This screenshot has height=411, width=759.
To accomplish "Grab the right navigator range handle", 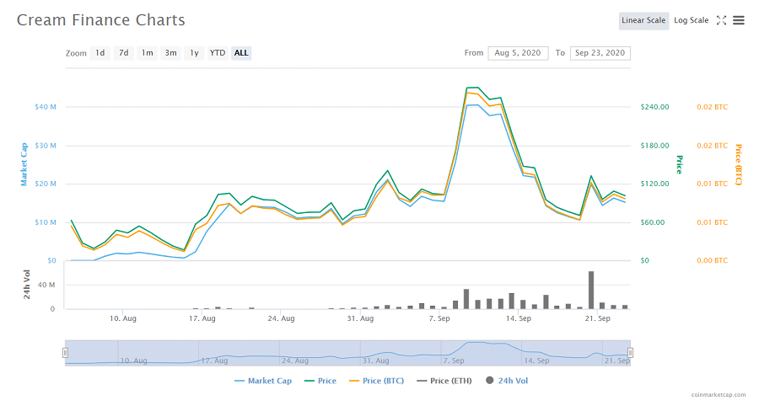I will pyautogui.click(x=630, y=353).
